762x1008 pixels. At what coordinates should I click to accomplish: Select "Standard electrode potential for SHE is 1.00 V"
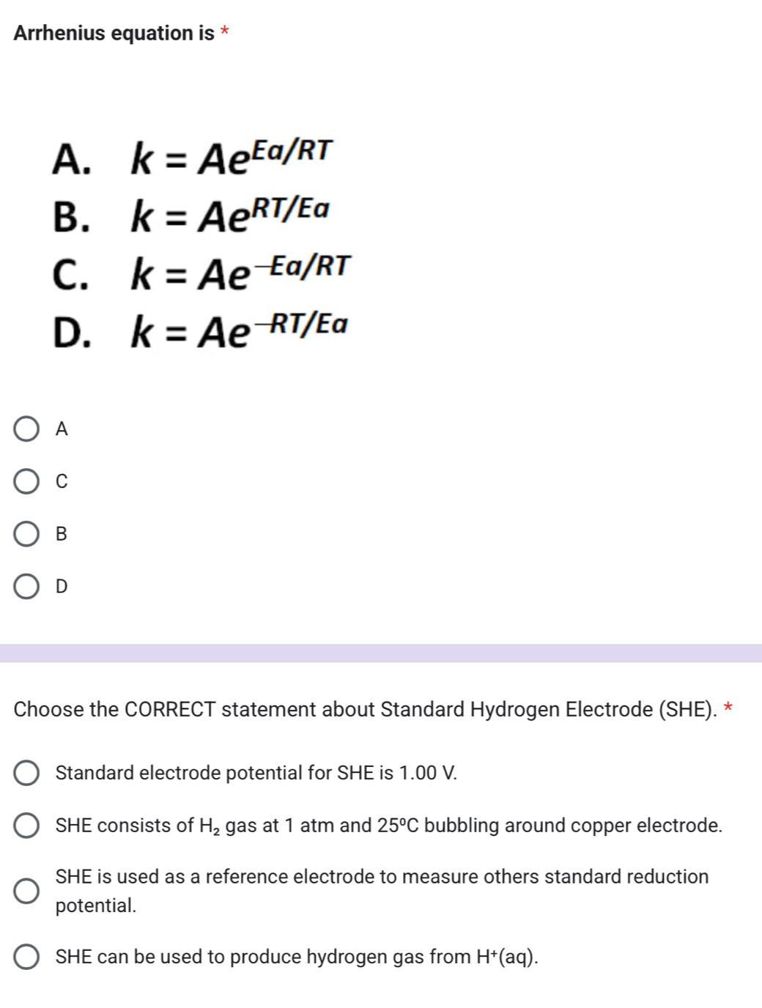click(26, 771)
